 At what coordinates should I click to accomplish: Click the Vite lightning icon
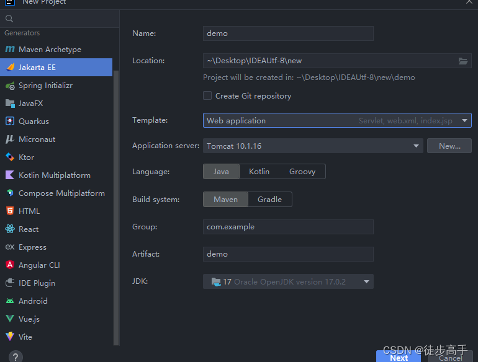tap(10, 337)
